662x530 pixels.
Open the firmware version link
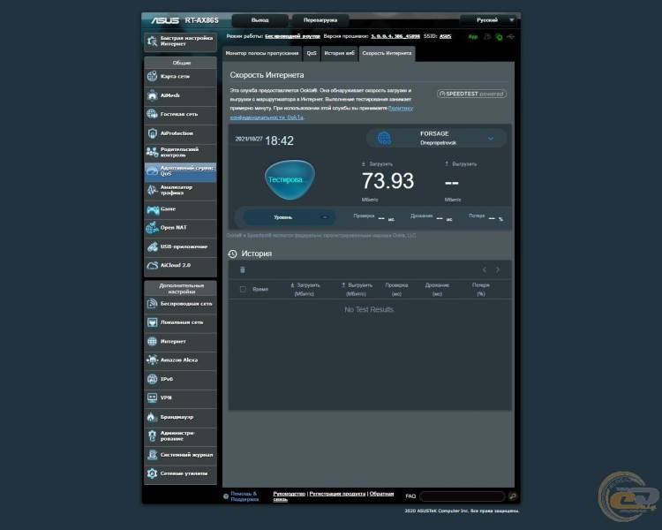pos(395,36)
